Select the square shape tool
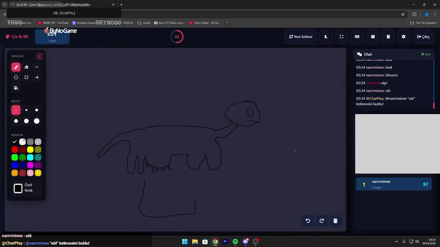Image resolution: width=440 pixels, height=247 pixels. coord(26,78)
